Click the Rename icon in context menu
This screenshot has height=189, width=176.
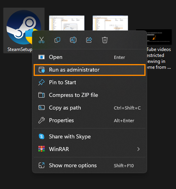click(73, 40)
